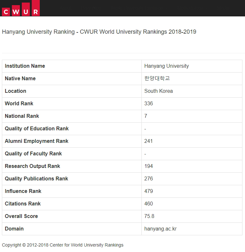Click the National Rank value 7
The width and height of the screenshot is (245, 252).
pos(146,116)
